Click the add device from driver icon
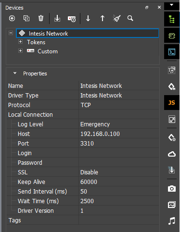Viewport: 180px width, 232px height. coord(72,19)
